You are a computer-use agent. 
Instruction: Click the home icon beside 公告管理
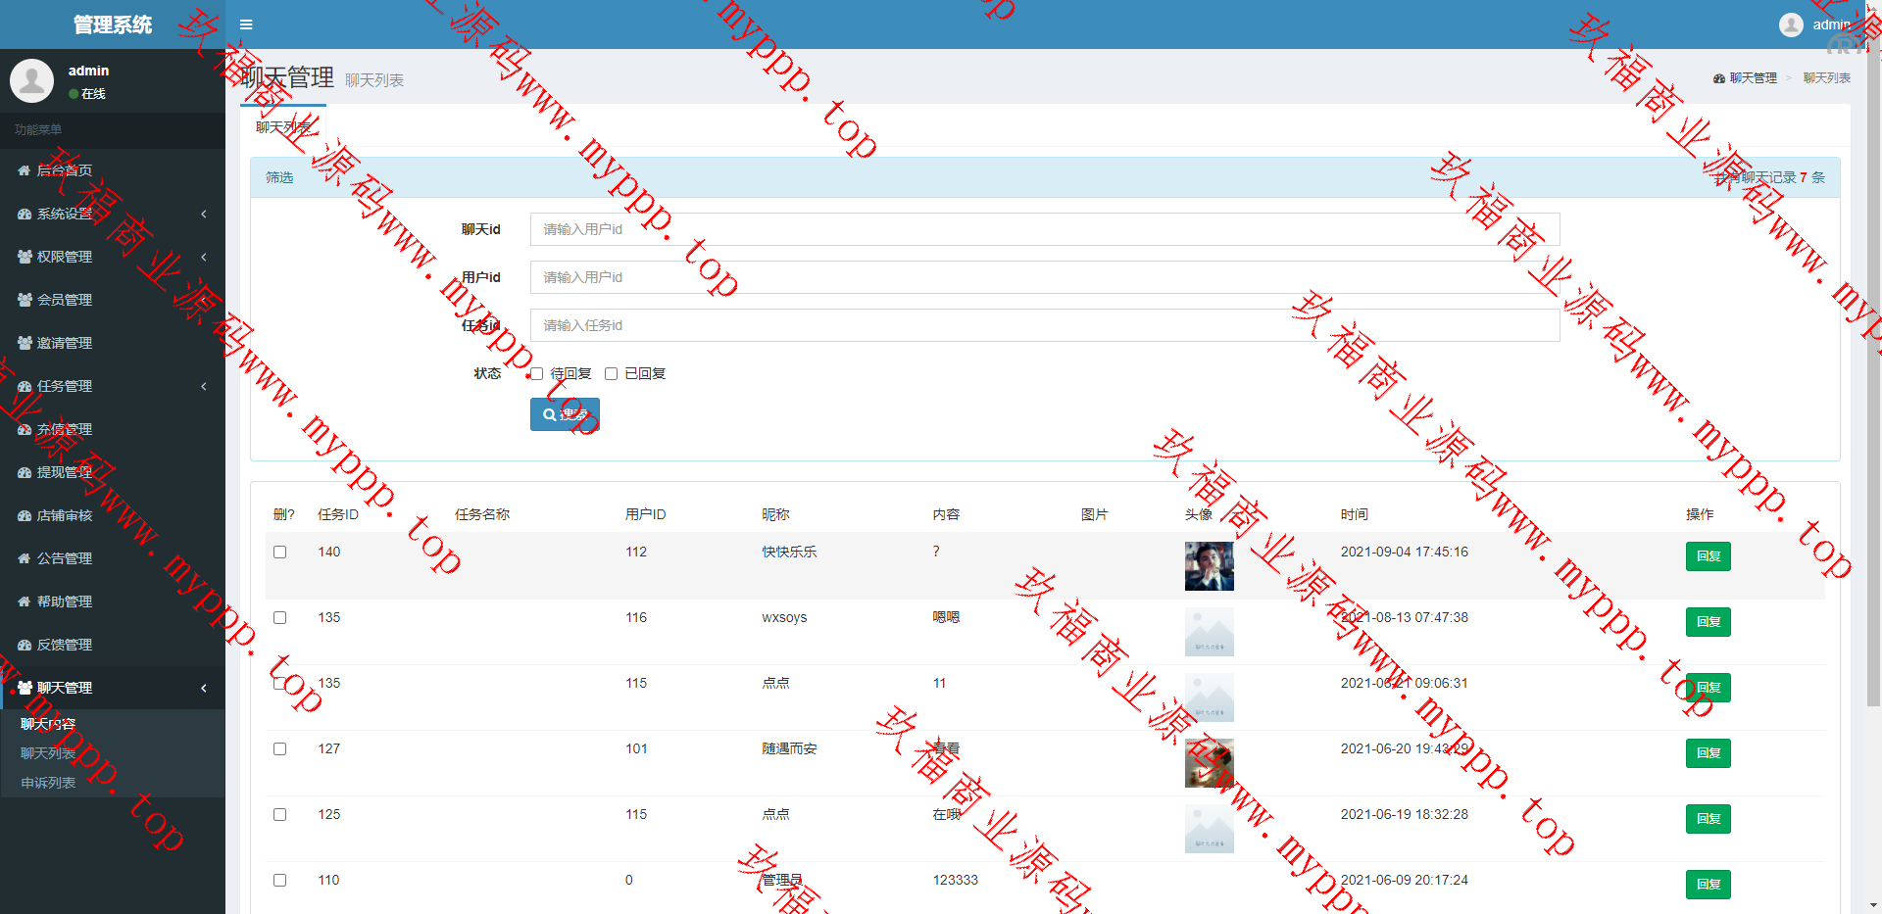(x=25, y=558)
